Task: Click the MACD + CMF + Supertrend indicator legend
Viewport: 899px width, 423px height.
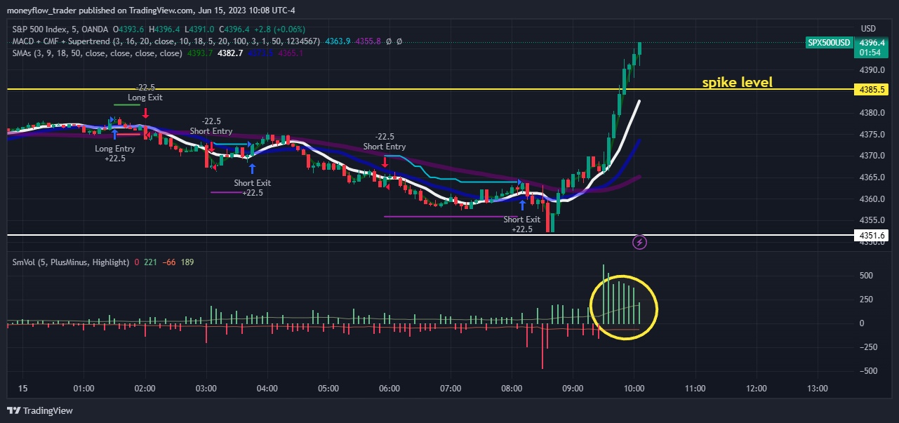Action: [166, 41]
